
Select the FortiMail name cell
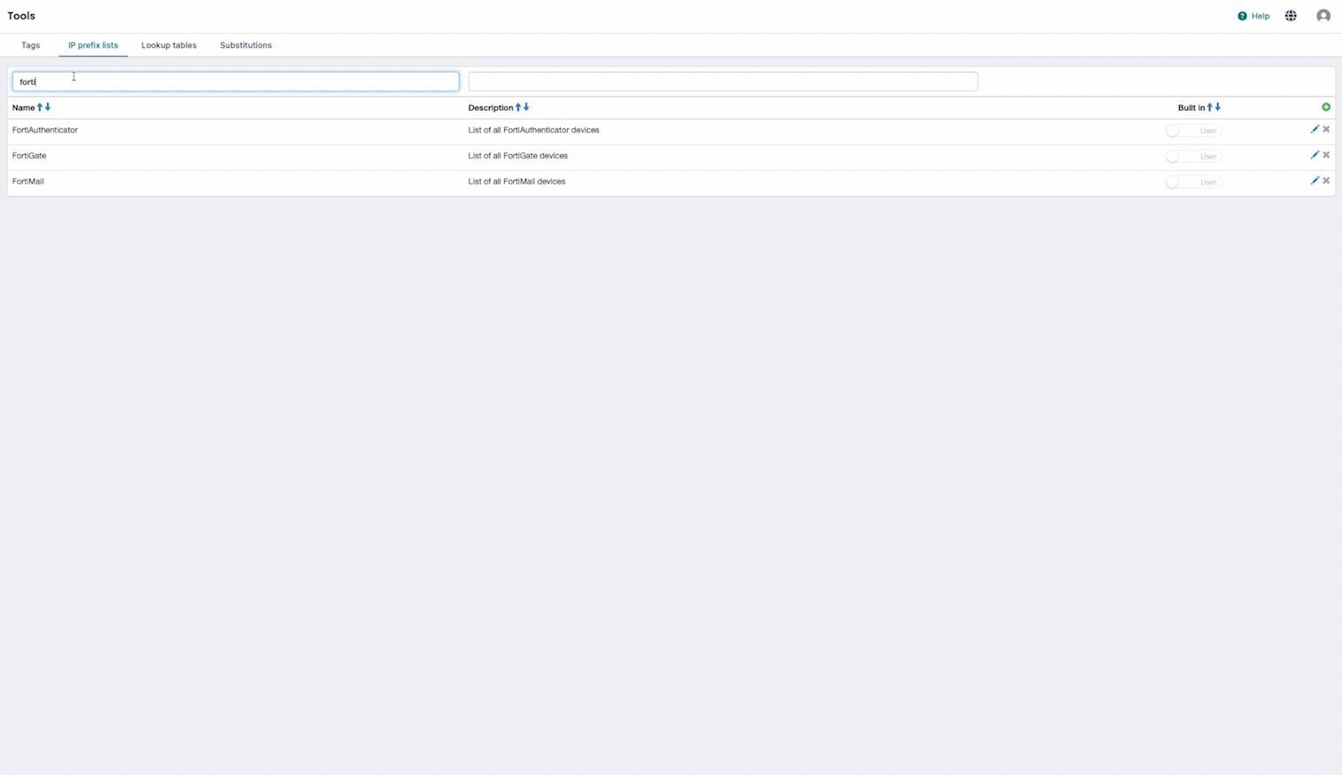pyautogui.click(x=28, y=182)
